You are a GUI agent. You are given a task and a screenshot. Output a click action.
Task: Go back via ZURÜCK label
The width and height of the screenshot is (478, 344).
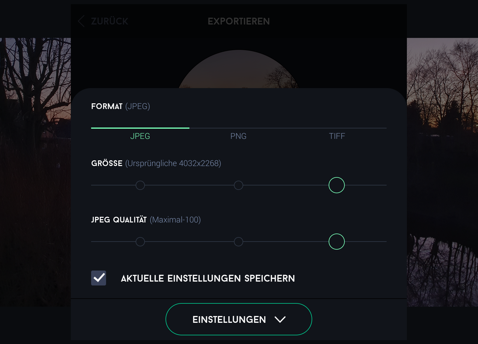tap(110, 21)
